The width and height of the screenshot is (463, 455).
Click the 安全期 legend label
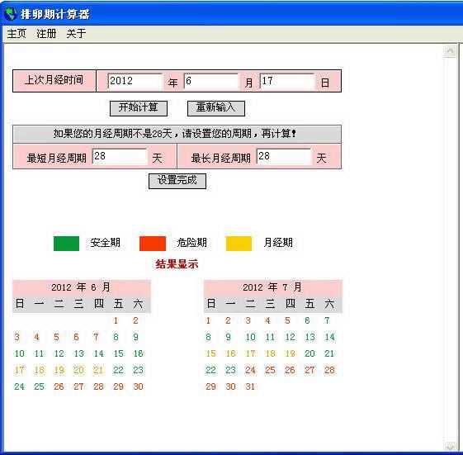[x=106, y=243]
